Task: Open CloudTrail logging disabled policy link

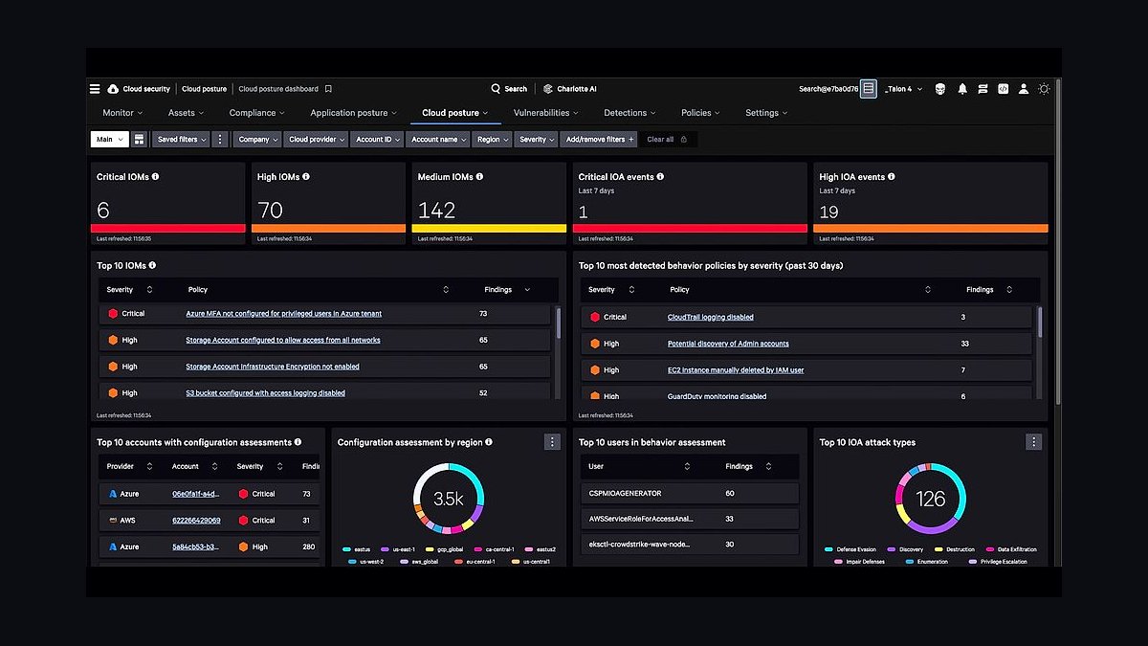Action: coord(710,317)
